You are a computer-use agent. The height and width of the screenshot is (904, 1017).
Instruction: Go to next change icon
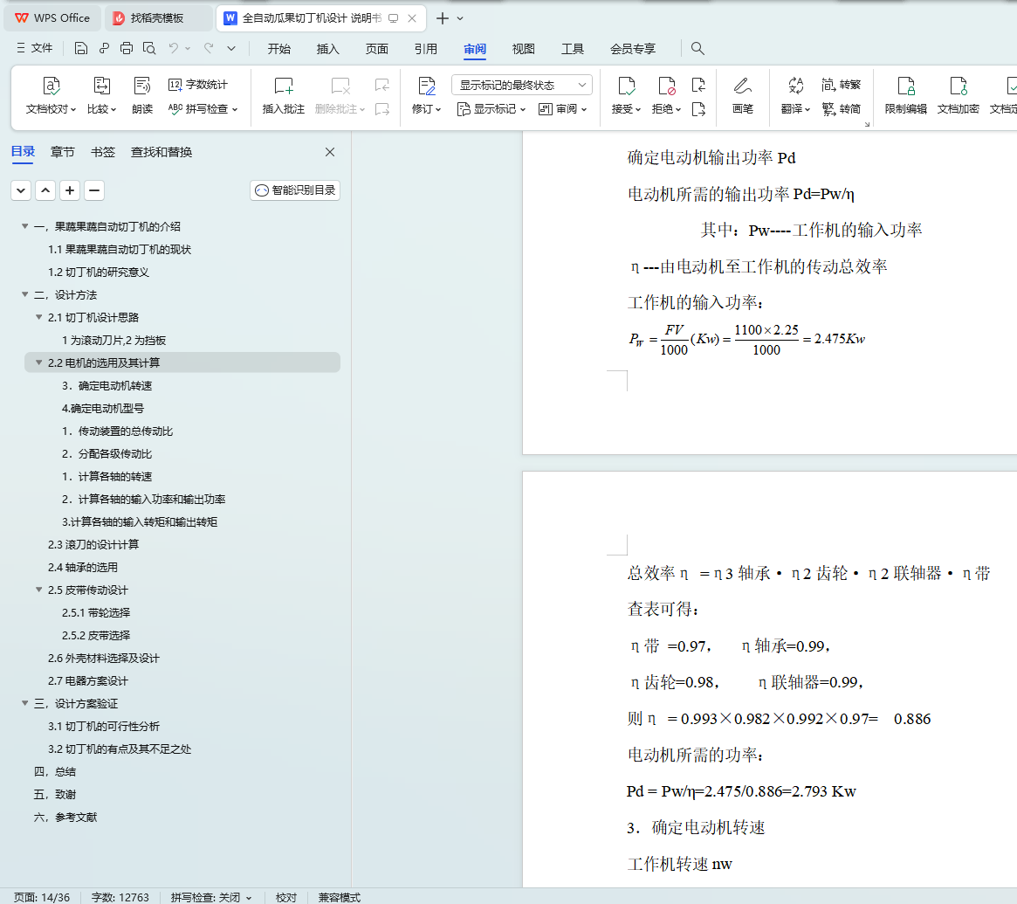click(x=698, y=109)
